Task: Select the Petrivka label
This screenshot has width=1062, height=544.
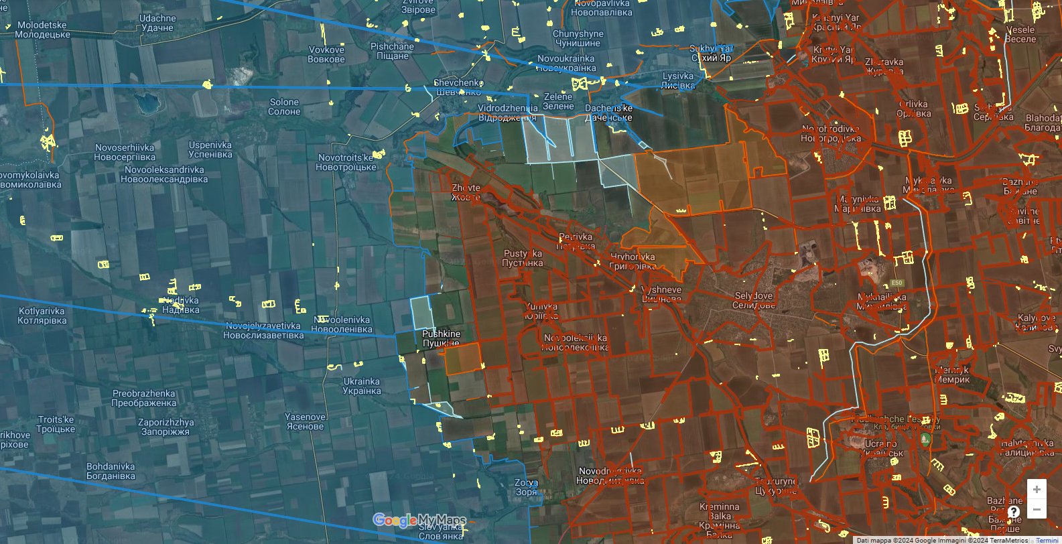Action: tap(576, 241)
